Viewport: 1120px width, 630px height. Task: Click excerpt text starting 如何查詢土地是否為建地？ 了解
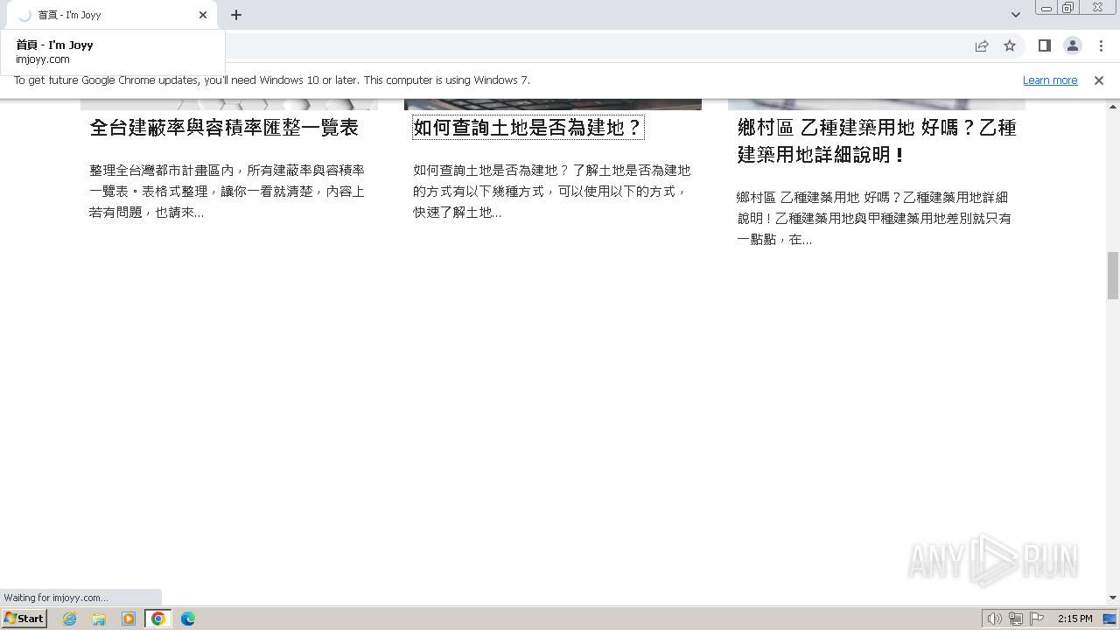coord(551,191)
